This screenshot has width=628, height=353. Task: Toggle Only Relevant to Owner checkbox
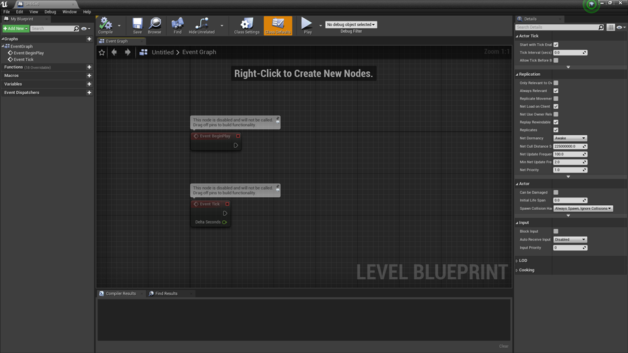[556, 83]
